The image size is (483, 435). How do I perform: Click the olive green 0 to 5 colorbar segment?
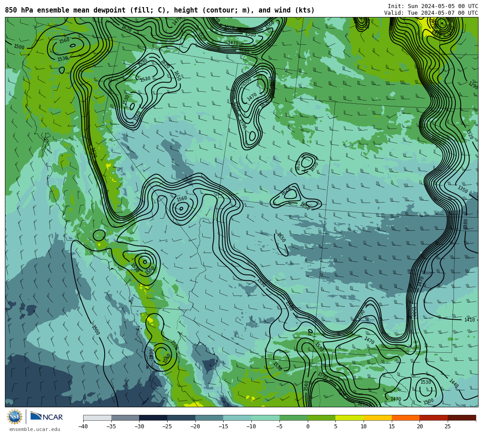(322, 418)
